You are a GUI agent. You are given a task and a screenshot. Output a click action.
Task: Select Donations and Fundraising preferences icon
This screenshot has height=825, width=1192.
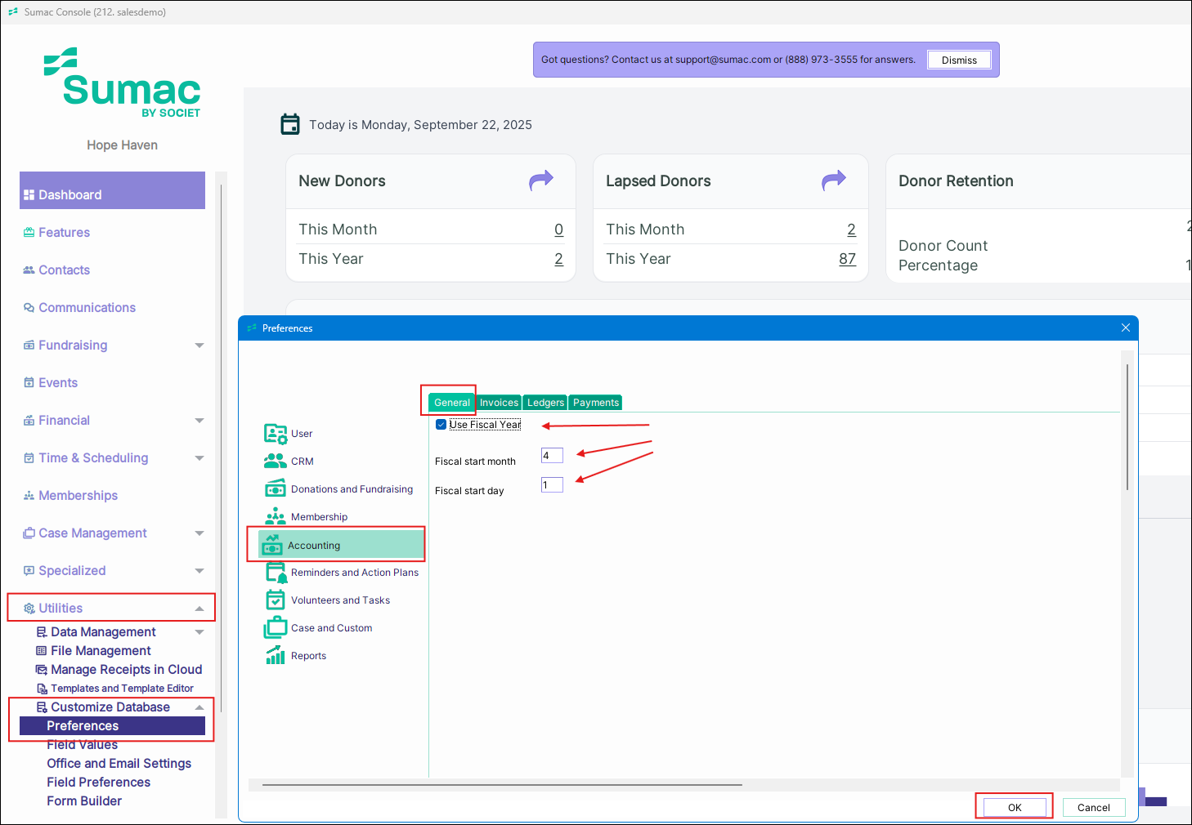tap(276, 489)
